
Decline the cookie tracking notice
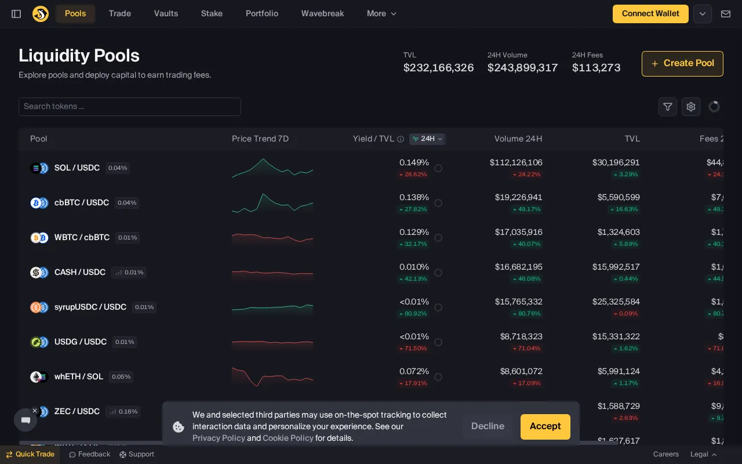tap(488, 427)
